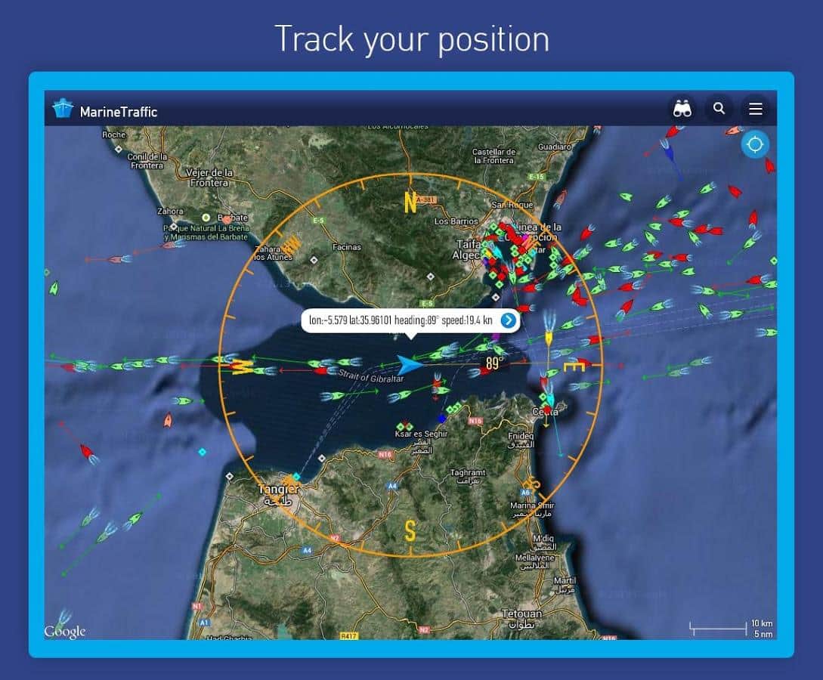This screenshot has height=680, width=823.
Task: Open details with popup blue arrow button
Action: tap(508, 320)
